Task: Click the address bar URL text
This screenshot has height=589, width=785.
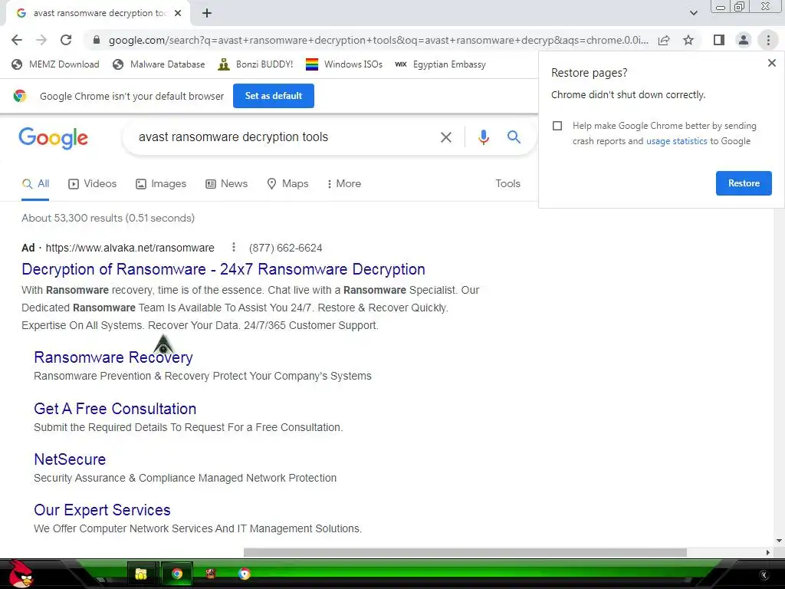Action: [379, 40]
